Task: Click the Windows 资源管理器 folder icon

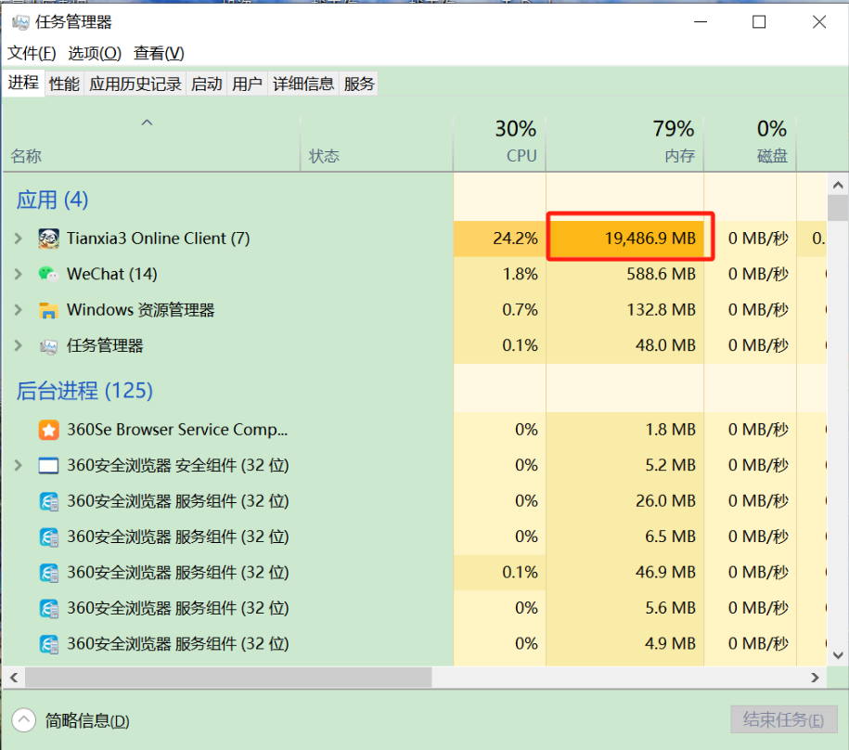Action: tap(48, 310)
